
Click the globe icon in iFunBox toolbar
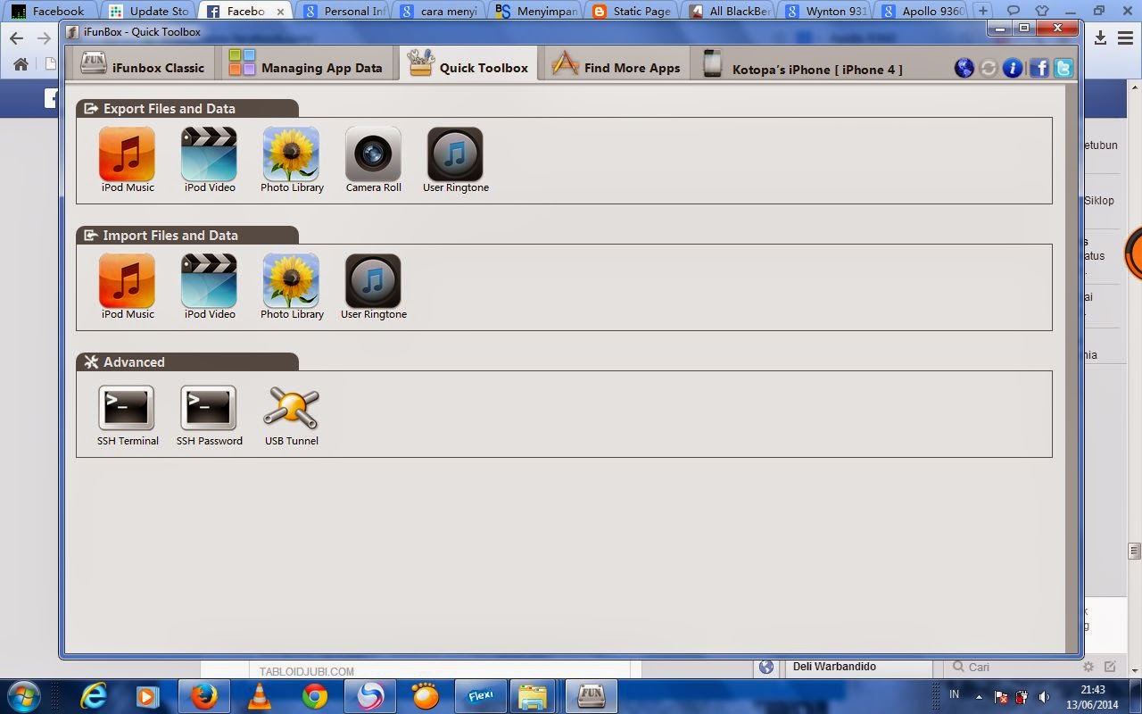point(964,68)
